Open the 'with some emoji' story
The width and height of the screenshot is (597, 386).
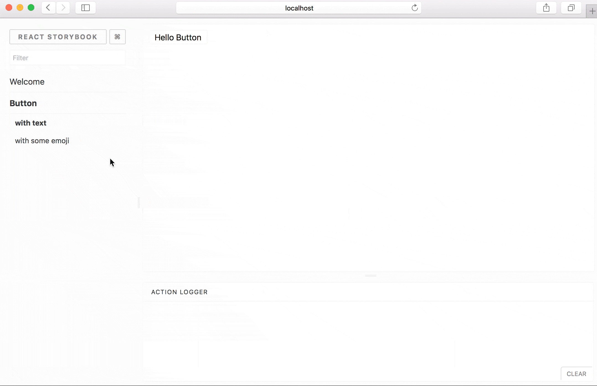42,141
